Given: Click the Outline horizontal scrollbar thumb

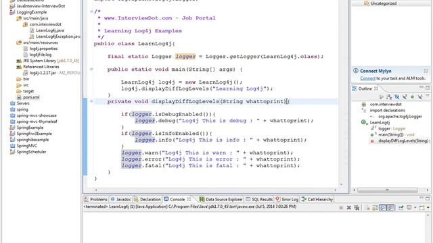Looking at the screenshot, I should (387, 190).
